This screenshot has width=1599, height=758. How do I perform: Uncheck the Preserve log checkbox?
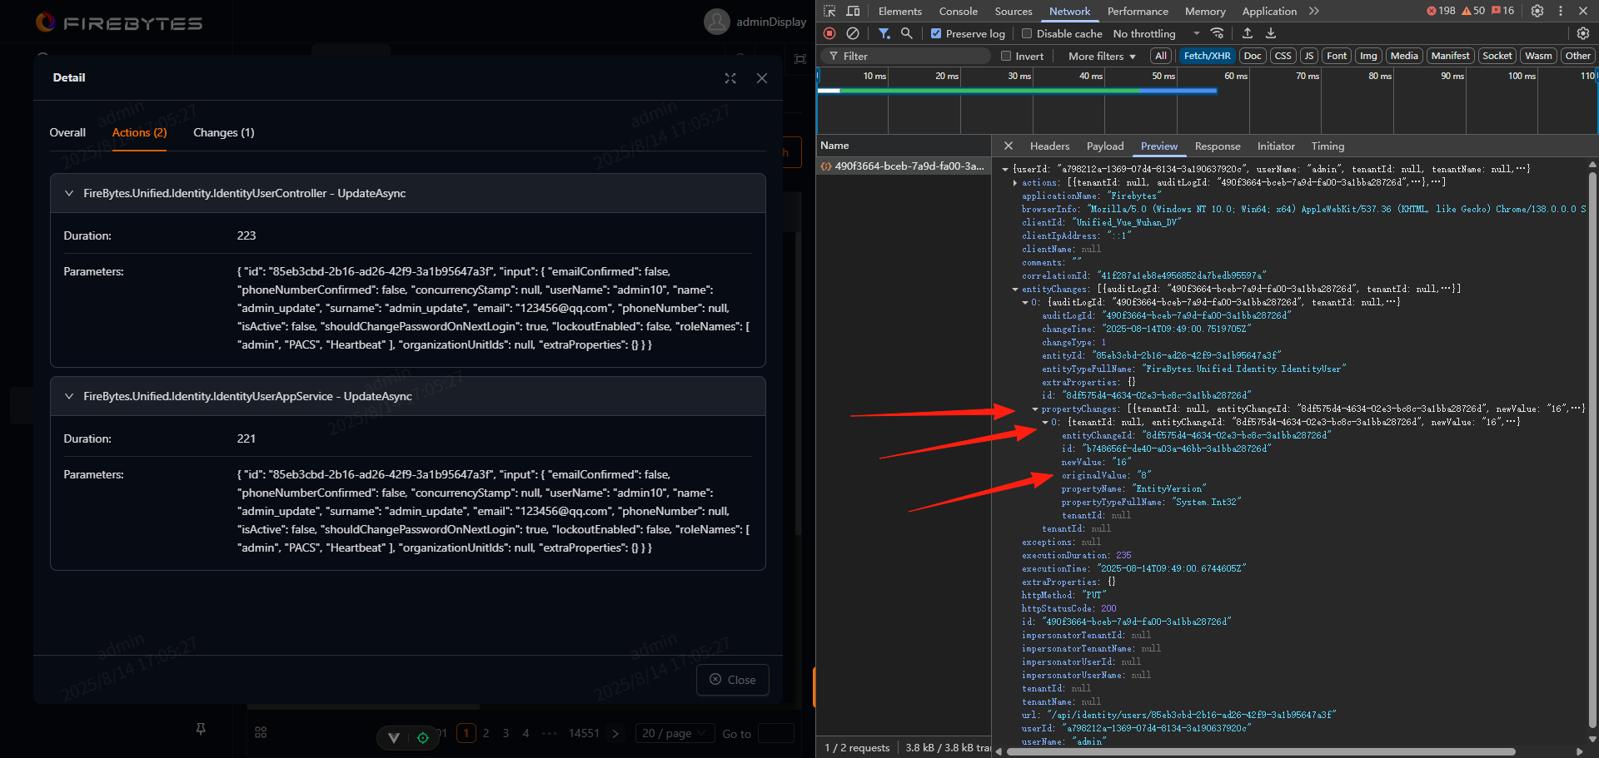tap(936, 33)
